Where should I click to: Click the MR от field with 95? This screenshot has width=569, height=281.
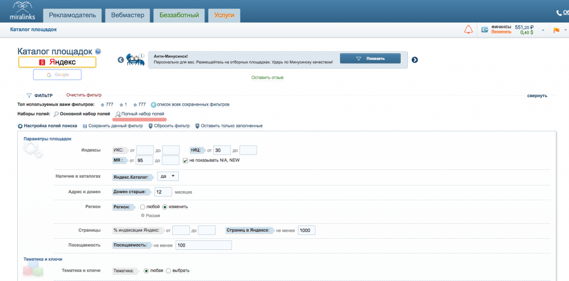(144, 160)
